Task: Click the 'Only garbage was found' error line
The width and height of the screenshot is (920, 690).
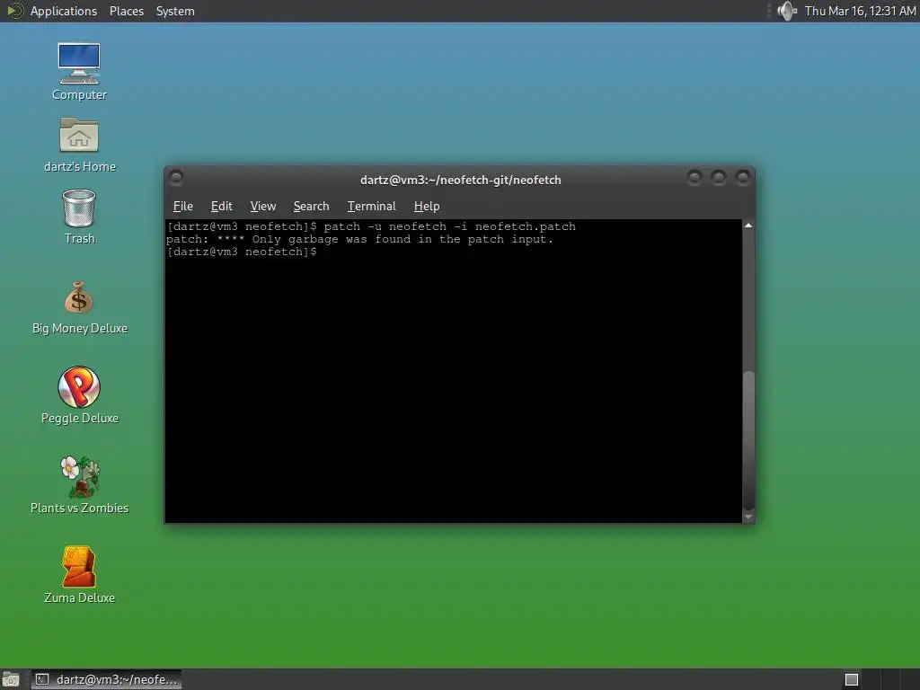Action: coord(359,239)
